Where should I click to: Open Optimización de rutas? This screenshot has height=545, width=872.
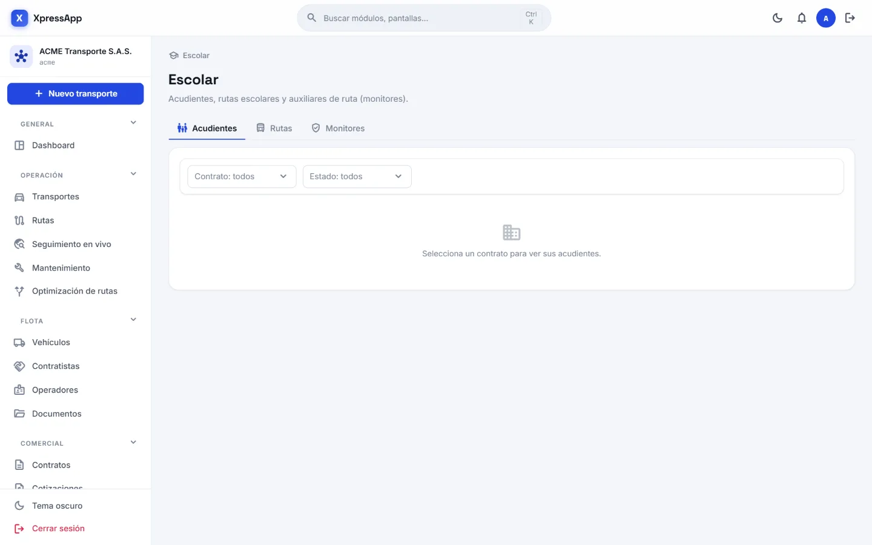tap(76, 291)
